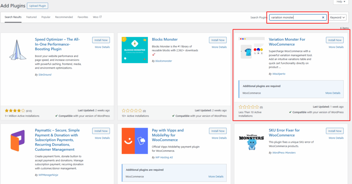Click the Blocks Monster empty star rating
This screenshot has height=184, width=352.
coord(132,111)
